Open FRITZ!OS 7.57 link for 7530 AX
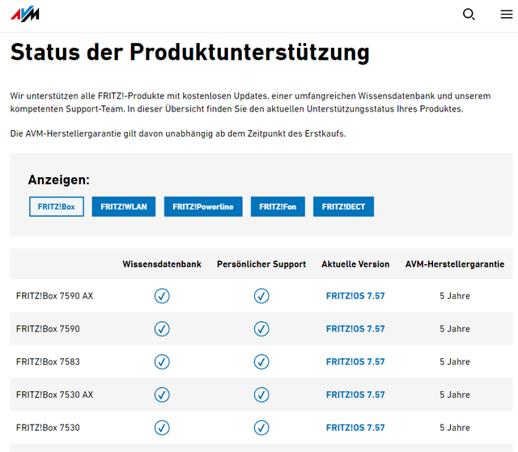This screenshot has height=452, width=518. [355, 395]
